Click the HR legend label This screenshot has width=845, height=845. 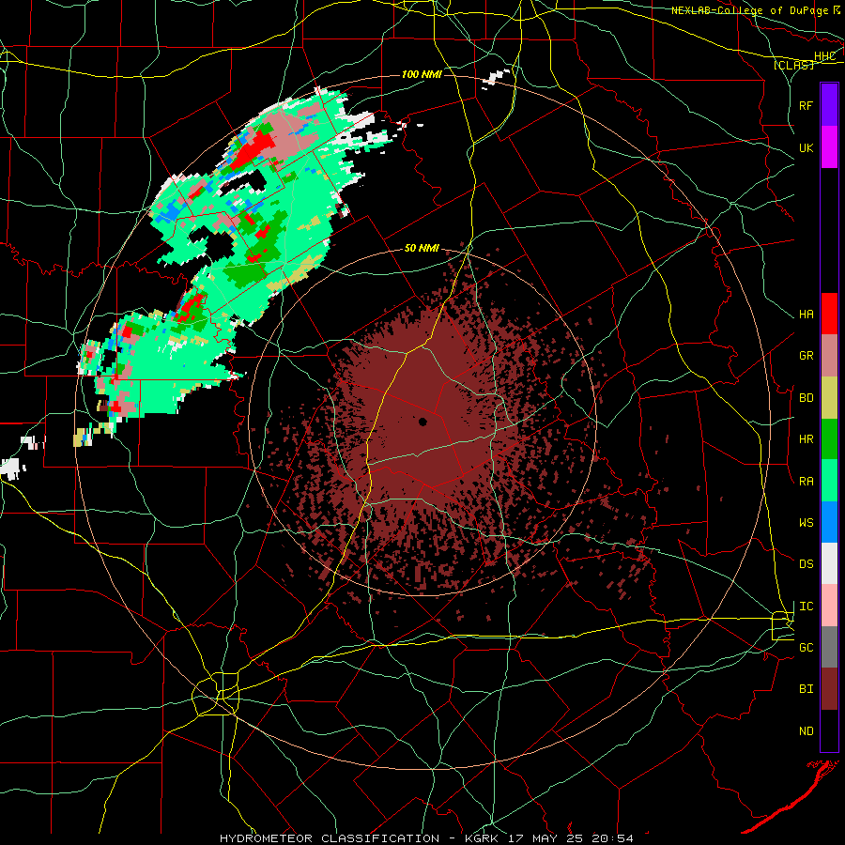(807, 439)
